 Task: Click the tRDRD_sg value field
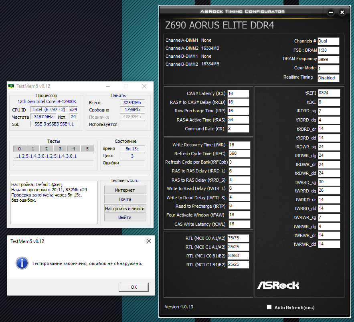pos(329,111)
